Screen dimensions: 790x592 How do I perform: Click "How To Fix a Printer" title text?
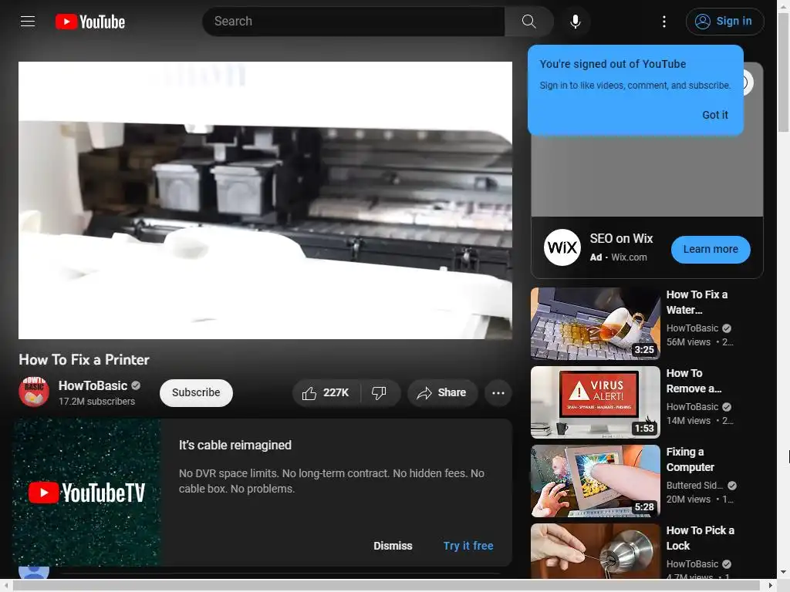coord(84,359)
